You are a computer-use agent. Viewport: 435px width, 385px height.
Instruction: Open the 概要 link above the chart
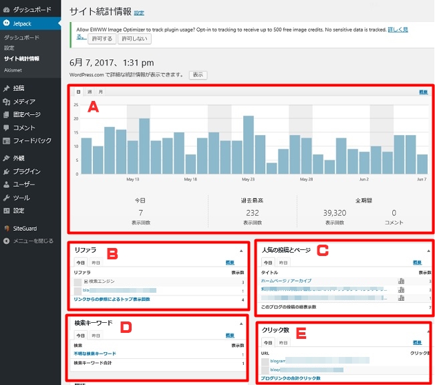tap(424, 92)
